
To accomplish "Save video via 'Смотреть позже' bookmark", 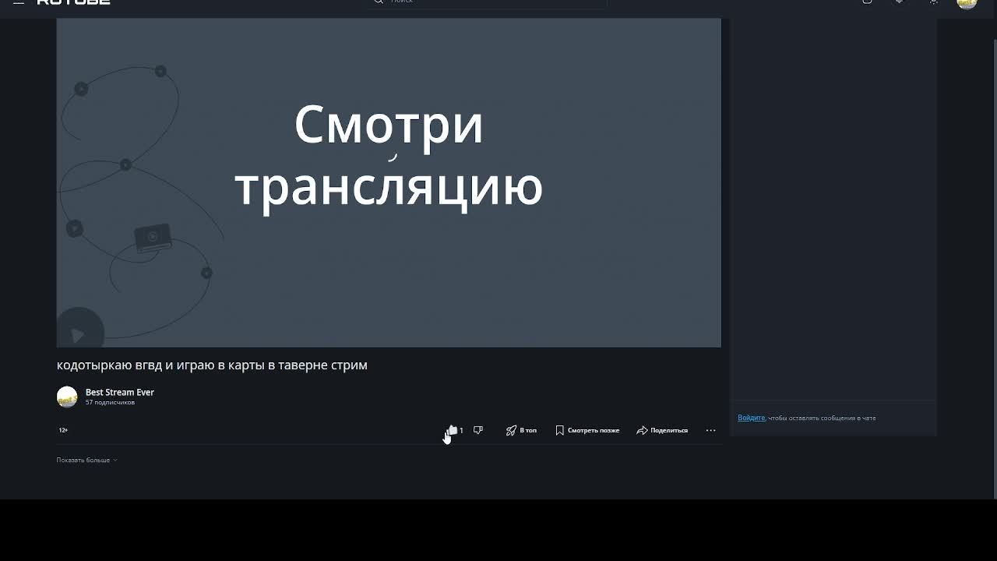I will click(587, 430).
